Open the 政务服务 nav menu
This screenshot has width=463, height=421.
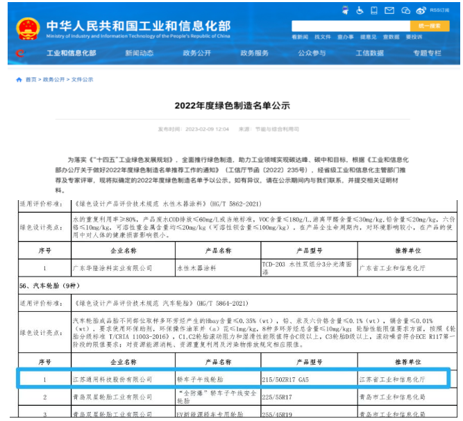click(x=255, y=53)
